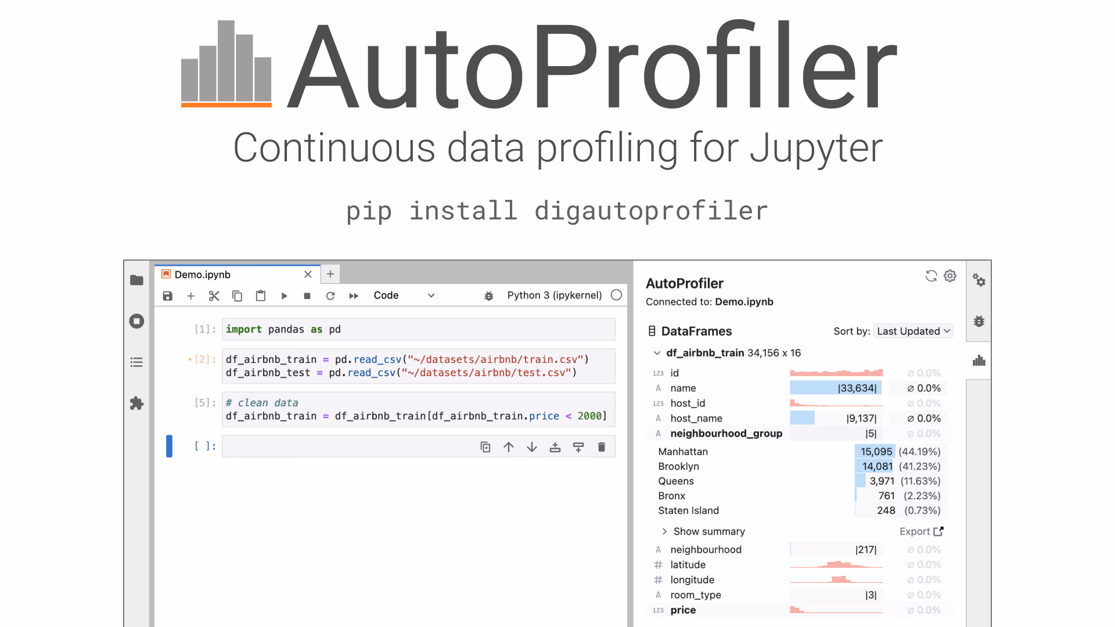Expand the host_name column row
The image size is (1115, 627).
click(800, 418)
